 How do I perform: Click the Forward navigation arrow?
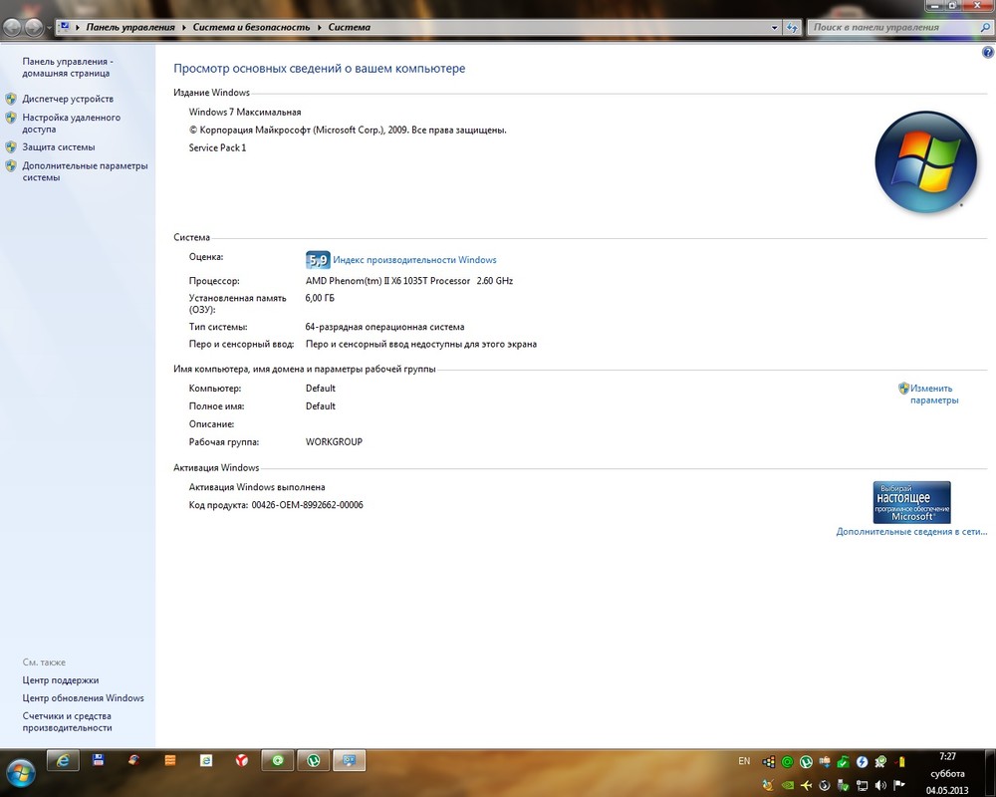[x=34, y=27]
